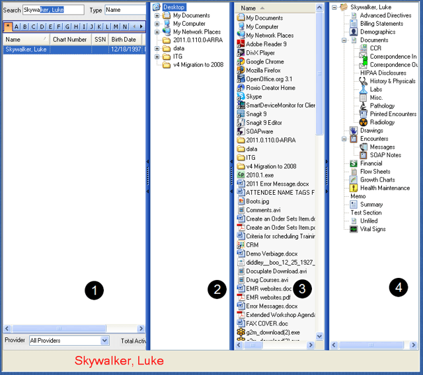The image size is (423, 375).
Task: Open Growth Charts in the chart tree
Action: pyautogui.click(x=377, y=180)
